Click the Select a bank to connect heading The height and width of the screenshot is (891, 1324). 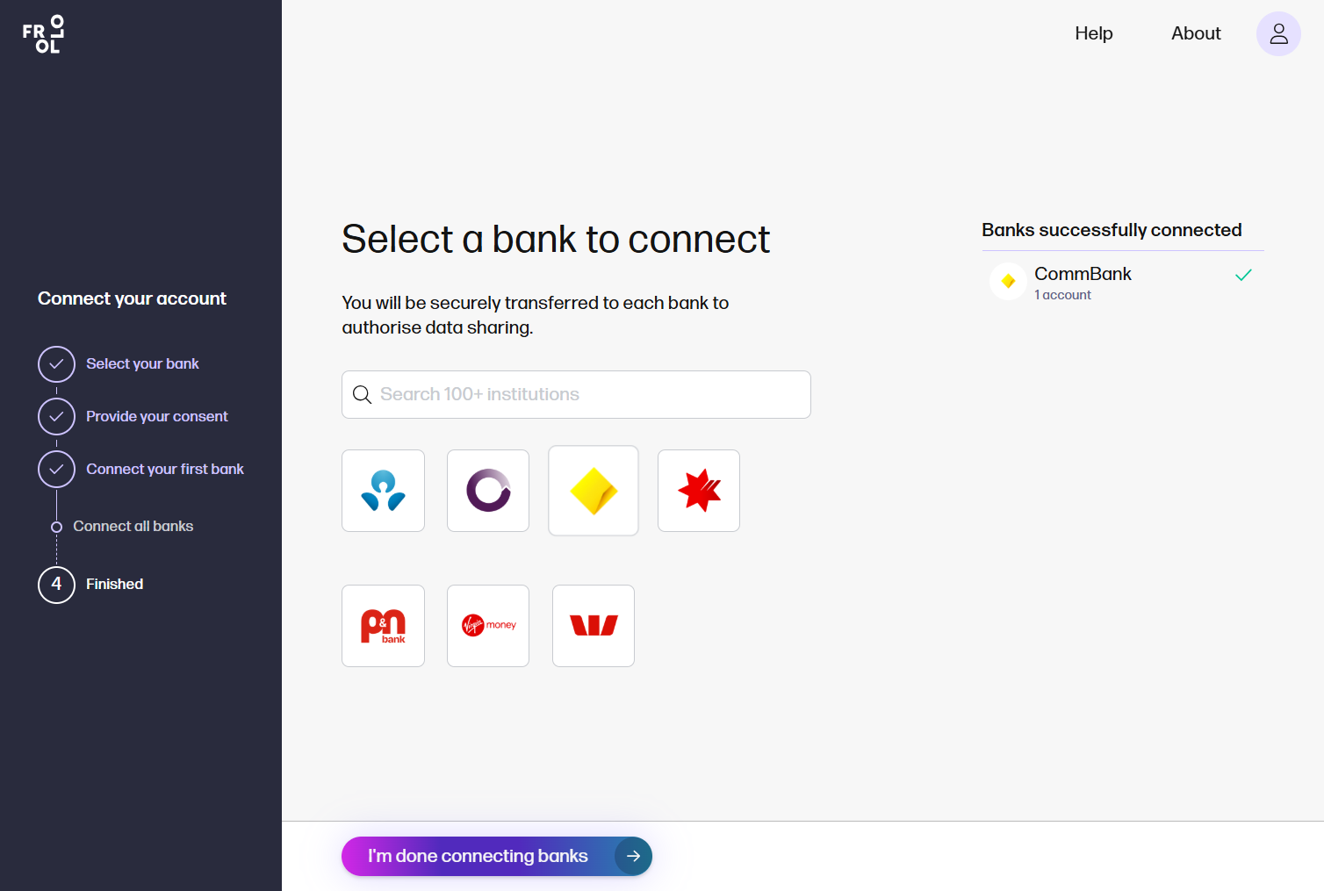556,239
